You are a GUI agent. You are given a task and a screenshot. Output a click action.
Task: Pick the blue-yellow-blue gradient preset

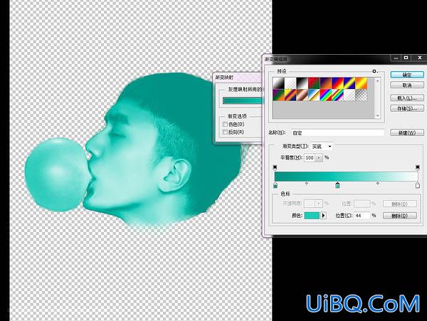tap(349, 83)
